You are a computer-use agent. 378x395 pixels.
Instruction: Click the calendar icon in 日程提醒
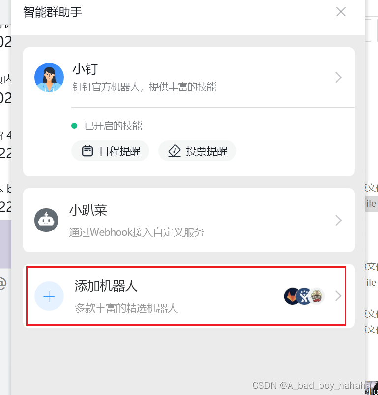87,151
